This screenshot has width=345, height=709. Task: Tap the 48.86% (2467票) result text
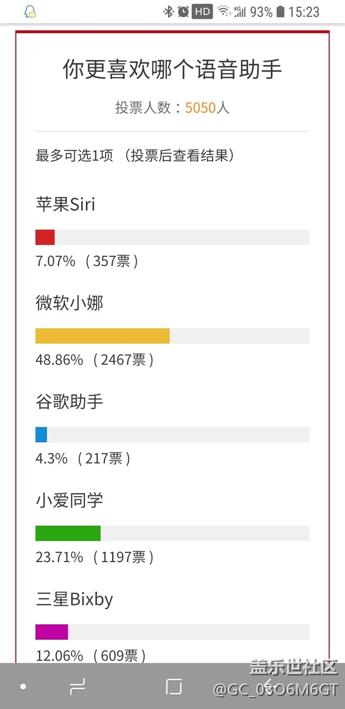(x=94, y=360)
